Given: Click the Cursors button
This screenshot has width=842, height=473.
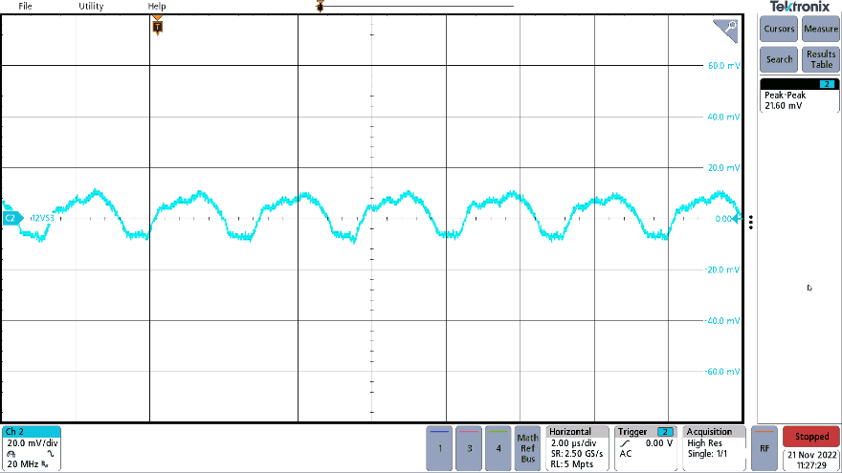Looking at the screenshot, I should pos(779,29).
